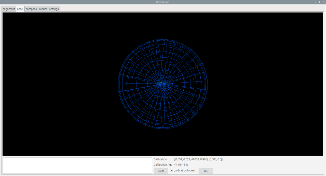The image size is (326, 176).
Task: Click the blue wireframe sphere plot
Action: pyautogui.click(x=163, y=84)
